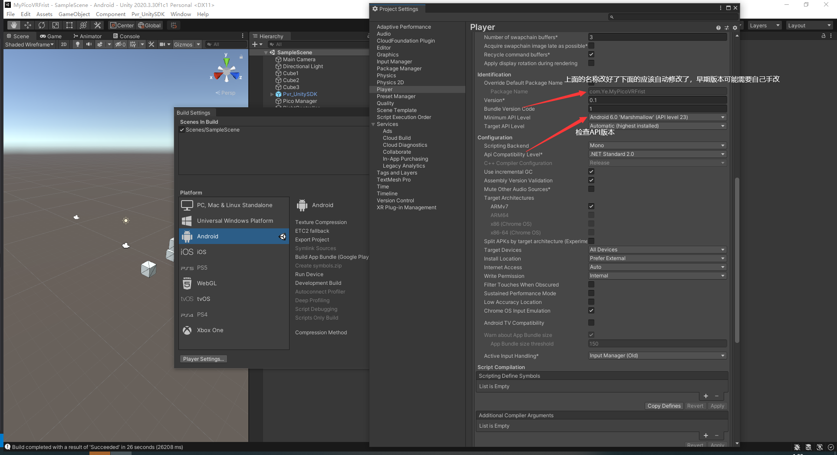The image size is (837, 455).
Task: Open Player preset selector icon
Action: (x=727, y=28)
